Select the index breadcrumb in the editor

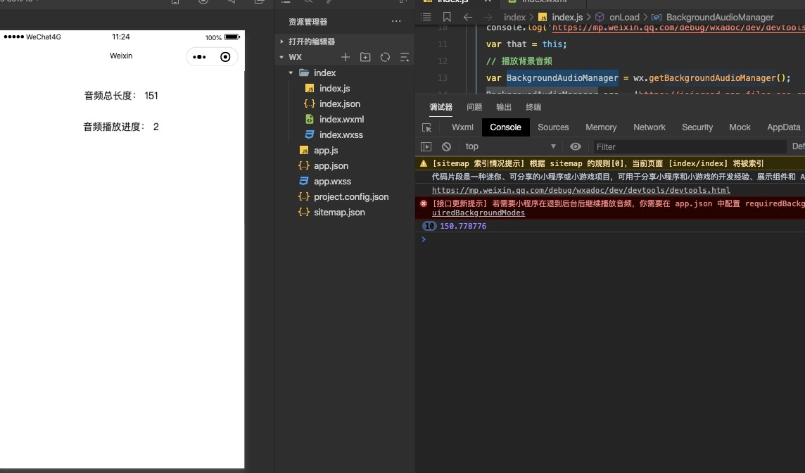click(514, 17)
